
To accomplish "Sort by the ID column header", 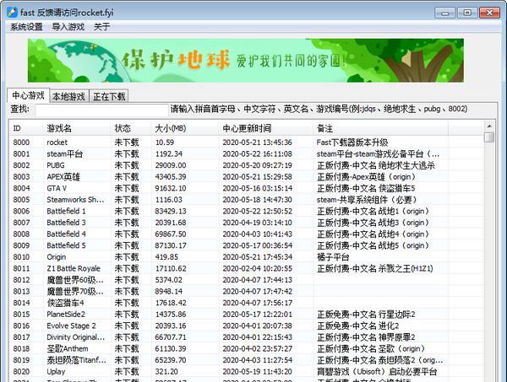I will (x=26, y=128).
